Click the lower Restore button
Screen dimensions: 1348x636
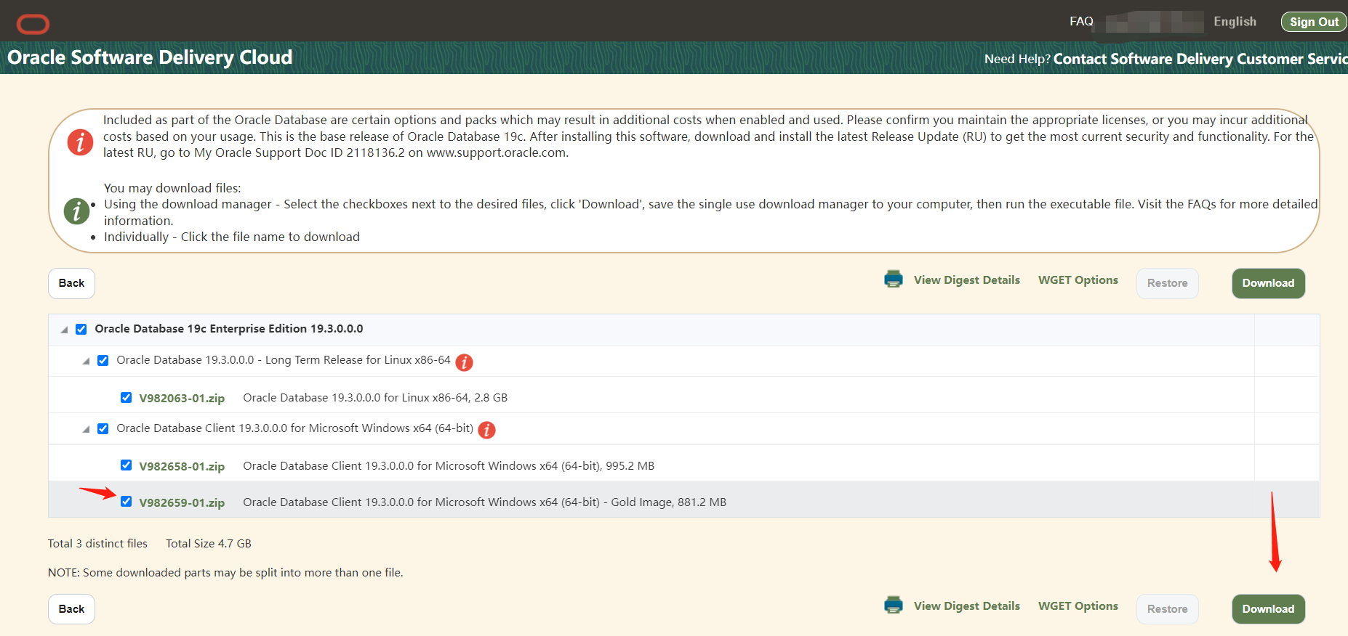coord(1167,609)
